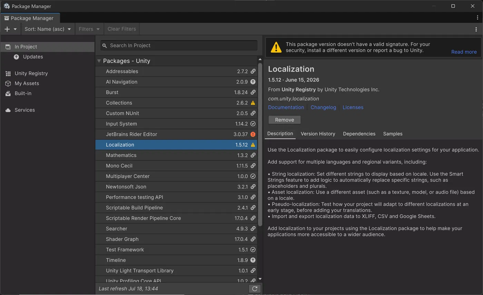Click the Burst dependency link icon
The height and width of the screenshot is (295, 483).
click(x=253, y=92)
